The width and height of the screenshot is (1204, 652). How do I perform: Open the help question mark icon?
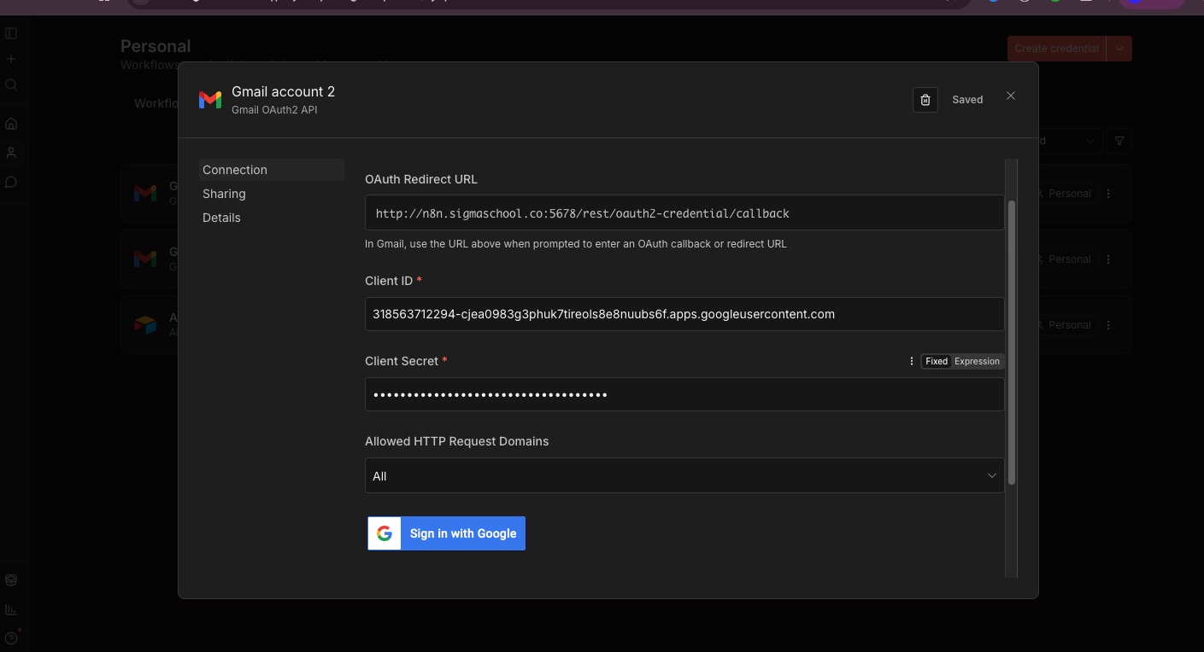(11, 637)
